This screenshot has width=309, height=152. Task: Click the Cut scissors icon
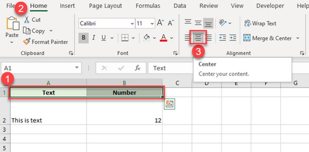coord(27,20)
